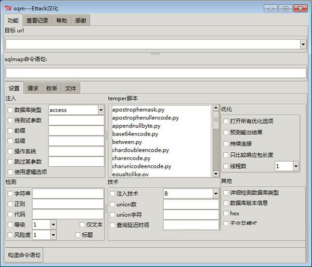Select apostrophenullencode.py script
Image resolution: width=312 pixels, height=267 pixels.
pos(146,118)
